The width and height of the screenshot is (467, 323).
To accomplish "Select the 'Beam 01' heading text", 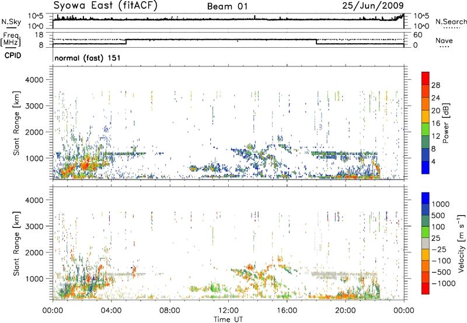I will click(x=227, y=6).
